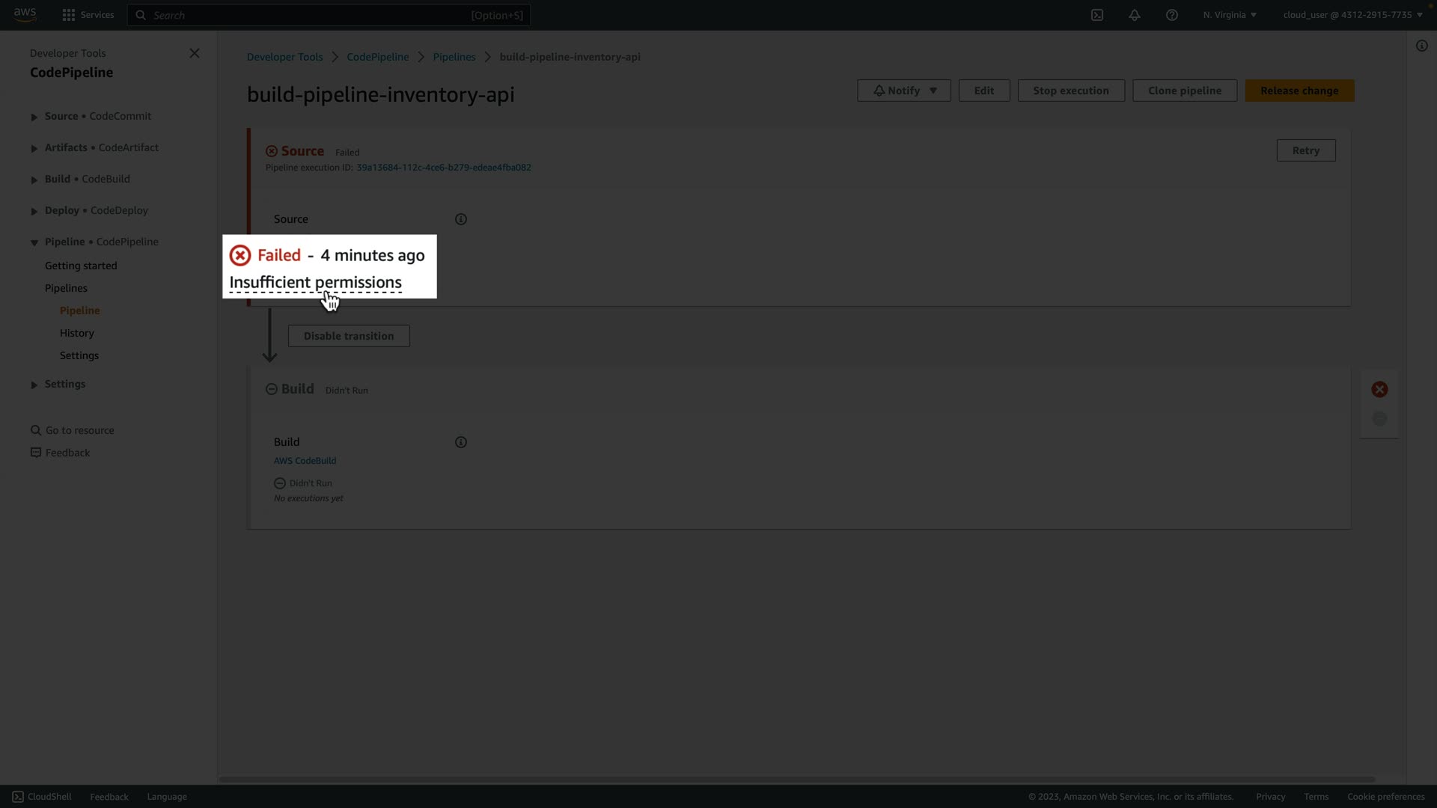Screen dimensions: 1437x808
Task: Select Getting started in the sidebar
Action: (81, 266)
